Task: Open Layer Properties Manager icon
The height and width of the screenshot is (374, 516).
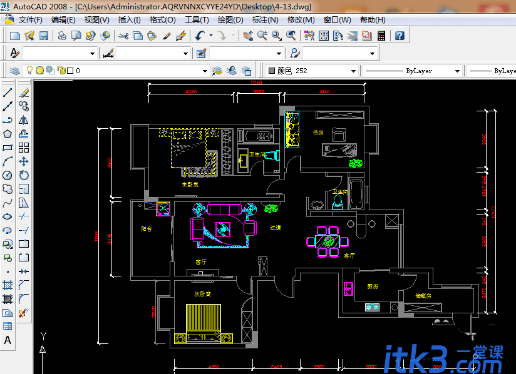Action: click(15, 71)
